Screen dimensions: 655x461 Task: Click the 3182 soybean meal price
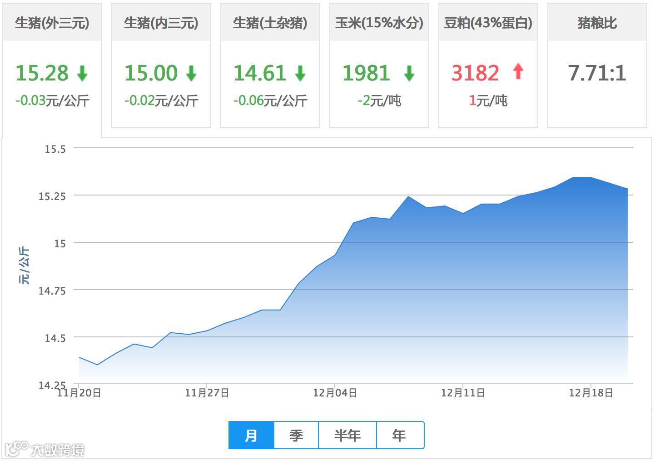[475, 73]
